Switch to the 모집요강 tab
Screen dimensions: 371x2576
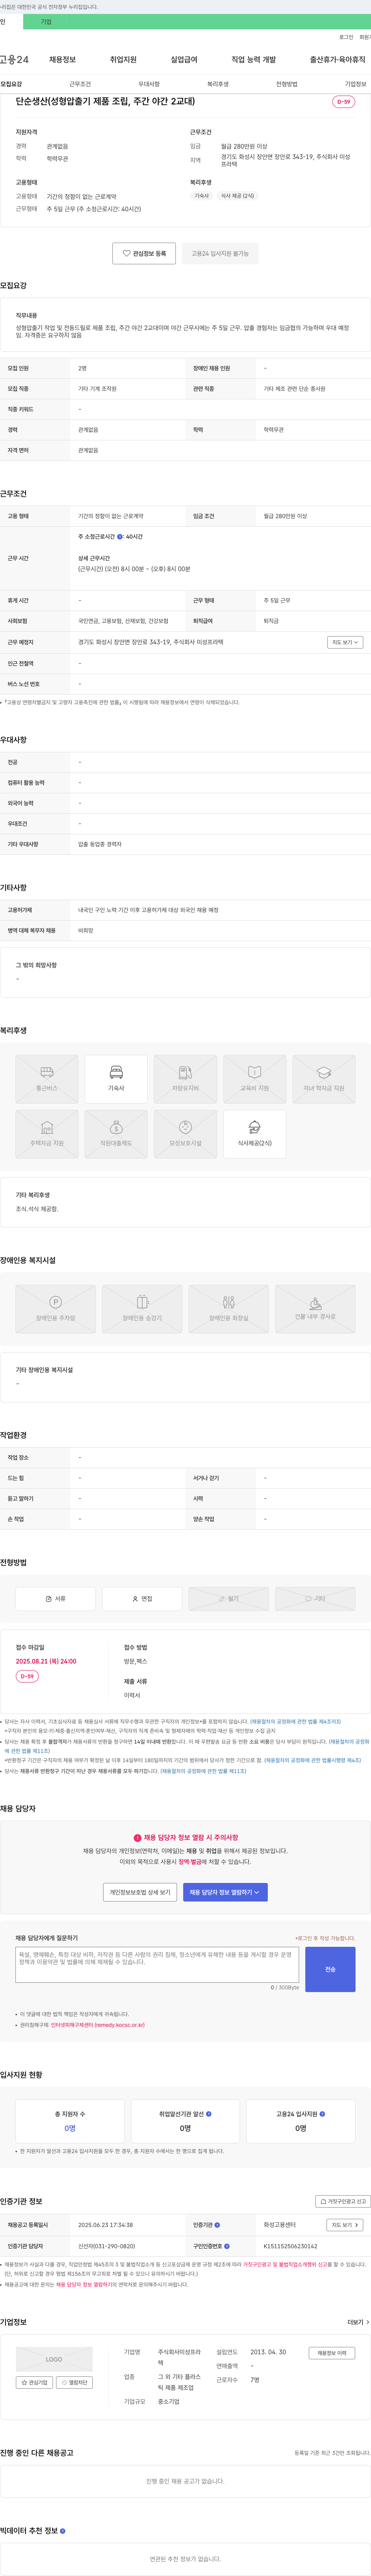point(11,84)
